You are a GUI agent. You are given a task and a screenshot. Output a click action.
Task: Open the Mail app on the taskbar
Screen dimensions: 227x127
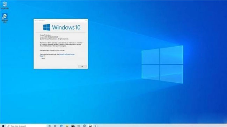73,126
